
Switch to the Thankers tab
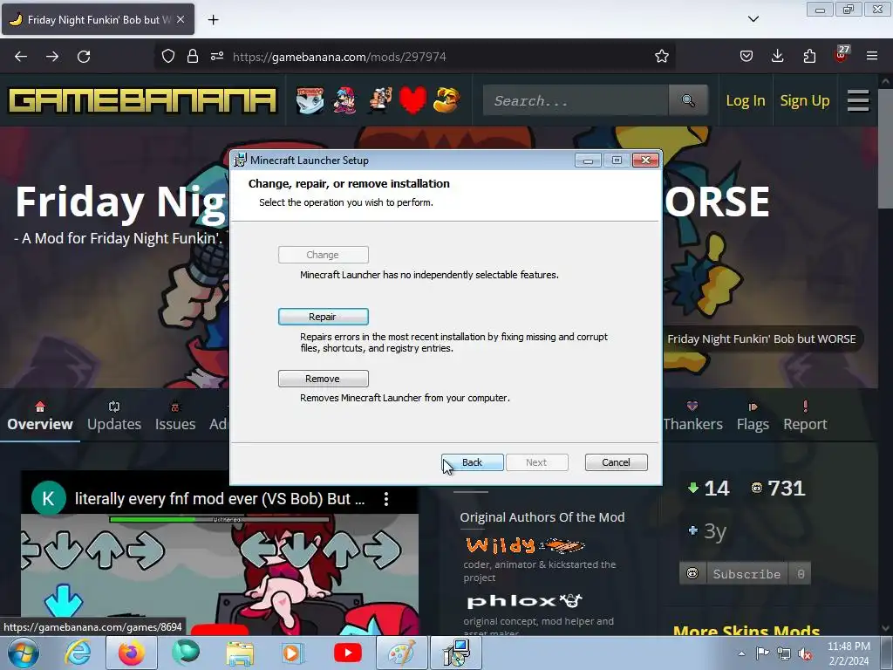click(x=692, y=416)
